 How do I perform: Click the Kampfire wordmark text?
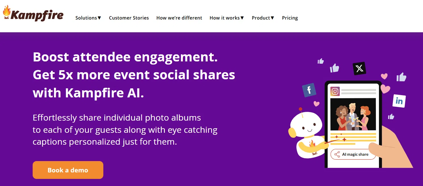point(37,15)
